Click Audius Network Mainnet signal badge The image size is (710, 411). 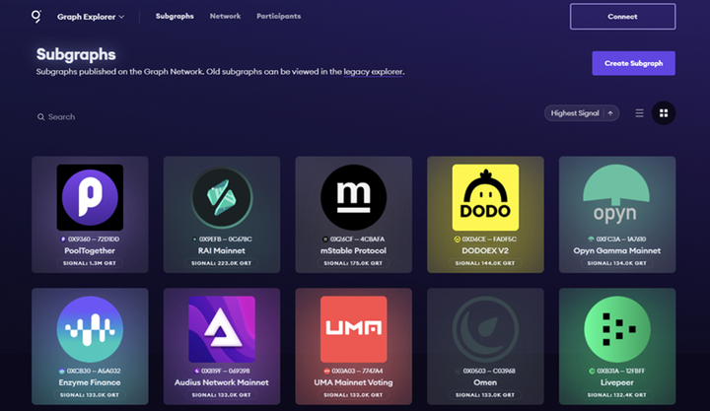pos(222,394)
